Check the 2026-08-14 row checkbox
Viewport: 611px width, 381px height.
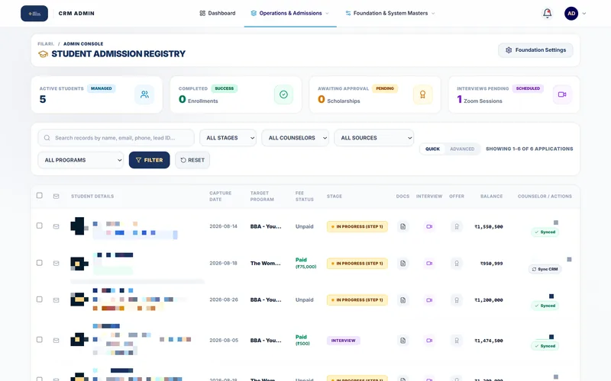(x=40, y=226)
